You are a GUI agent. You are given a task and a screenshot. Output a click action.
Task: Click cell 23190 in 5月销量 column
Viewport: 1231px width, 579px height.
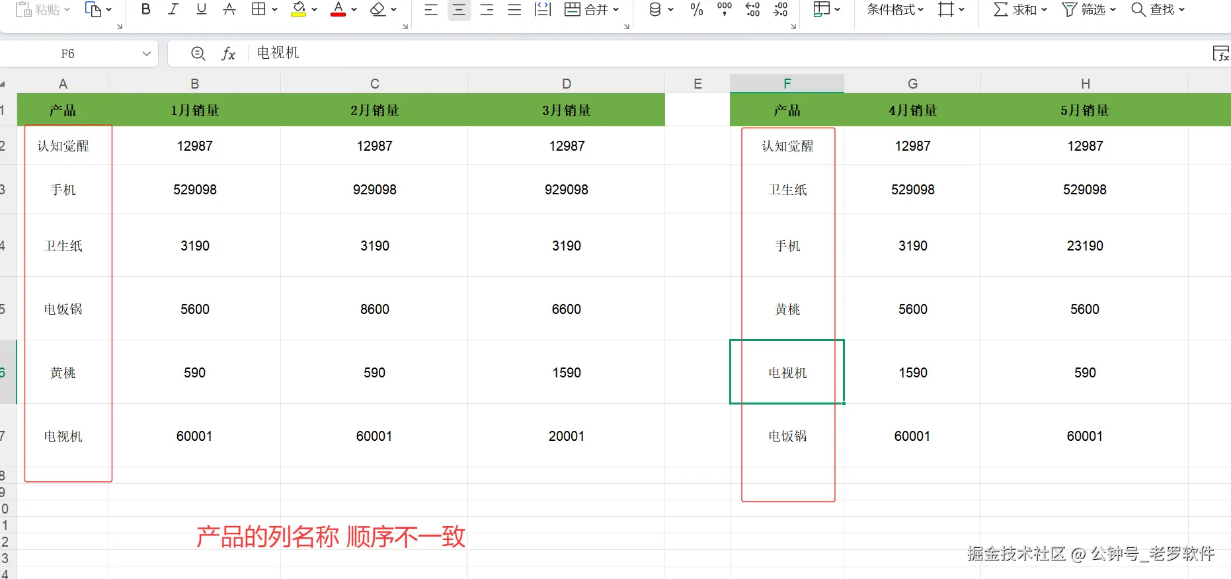(1085, 245)
